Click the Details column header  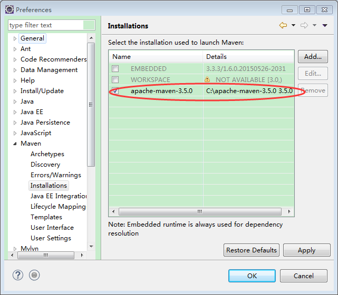pos(248,57)
